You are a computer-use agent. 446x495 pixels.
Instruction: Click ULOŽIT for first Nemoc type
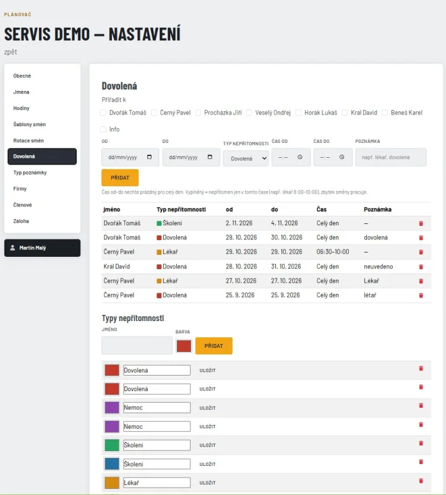click(207, 408)
